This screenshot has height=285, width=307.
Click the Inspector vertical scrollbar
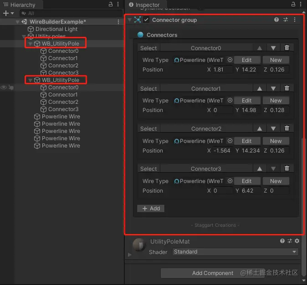point(304,207)
